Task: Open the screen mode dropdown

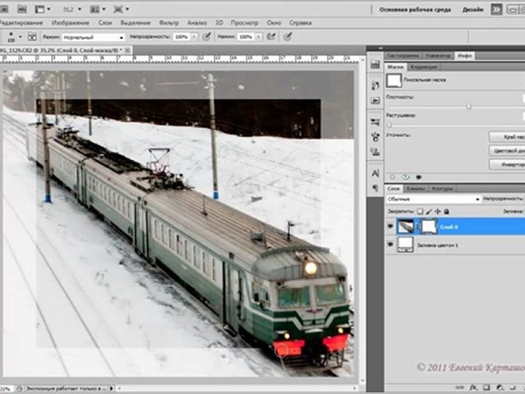Action: (x=120, y=9)
